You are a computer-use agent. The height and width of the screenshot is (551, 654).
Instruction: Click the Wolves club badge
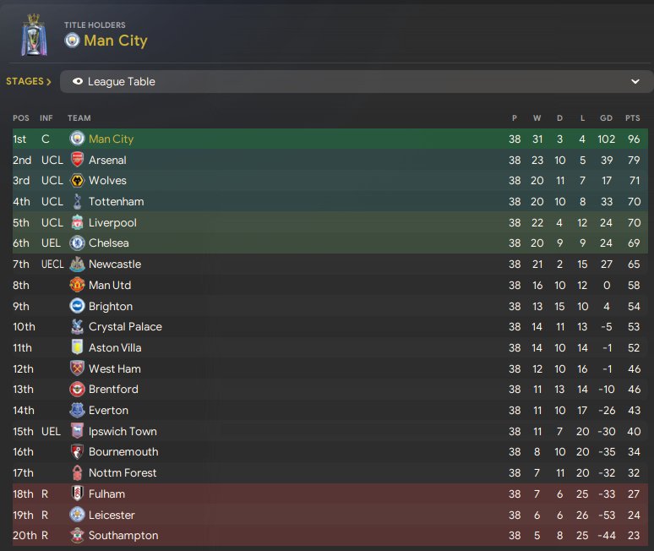(77, 181)
